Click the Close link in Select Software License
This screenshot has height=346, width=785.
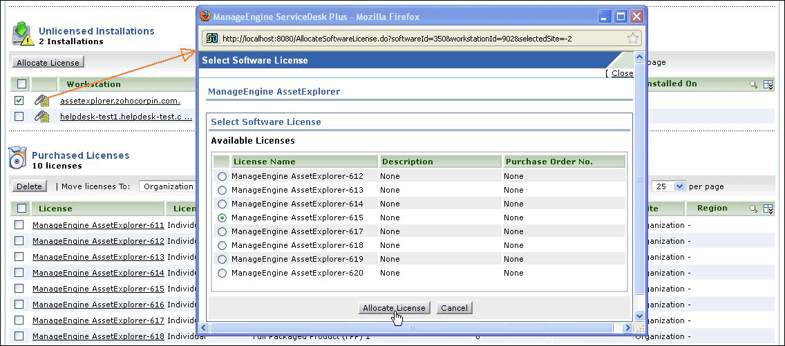622,73
